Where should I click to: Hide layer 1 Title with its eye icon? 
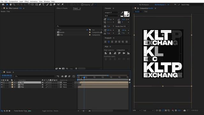click(2, 82)
